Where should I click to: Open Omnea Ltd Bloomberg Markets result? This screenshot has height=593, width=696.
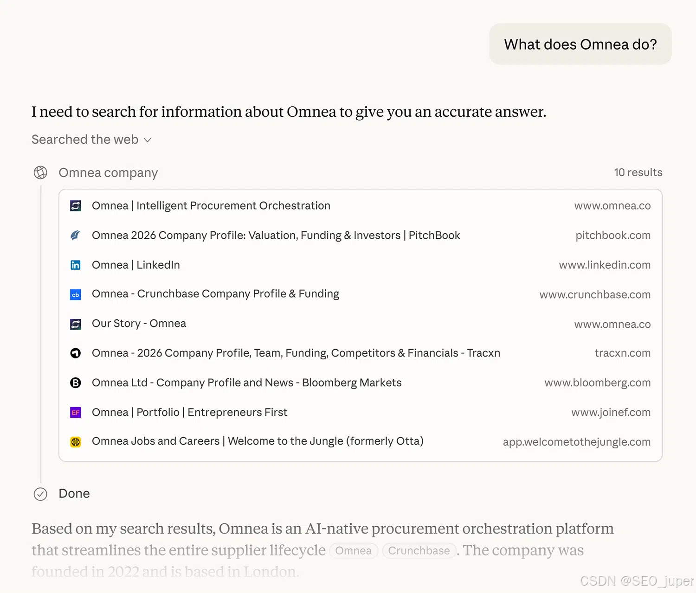click(x=247, y=383)
